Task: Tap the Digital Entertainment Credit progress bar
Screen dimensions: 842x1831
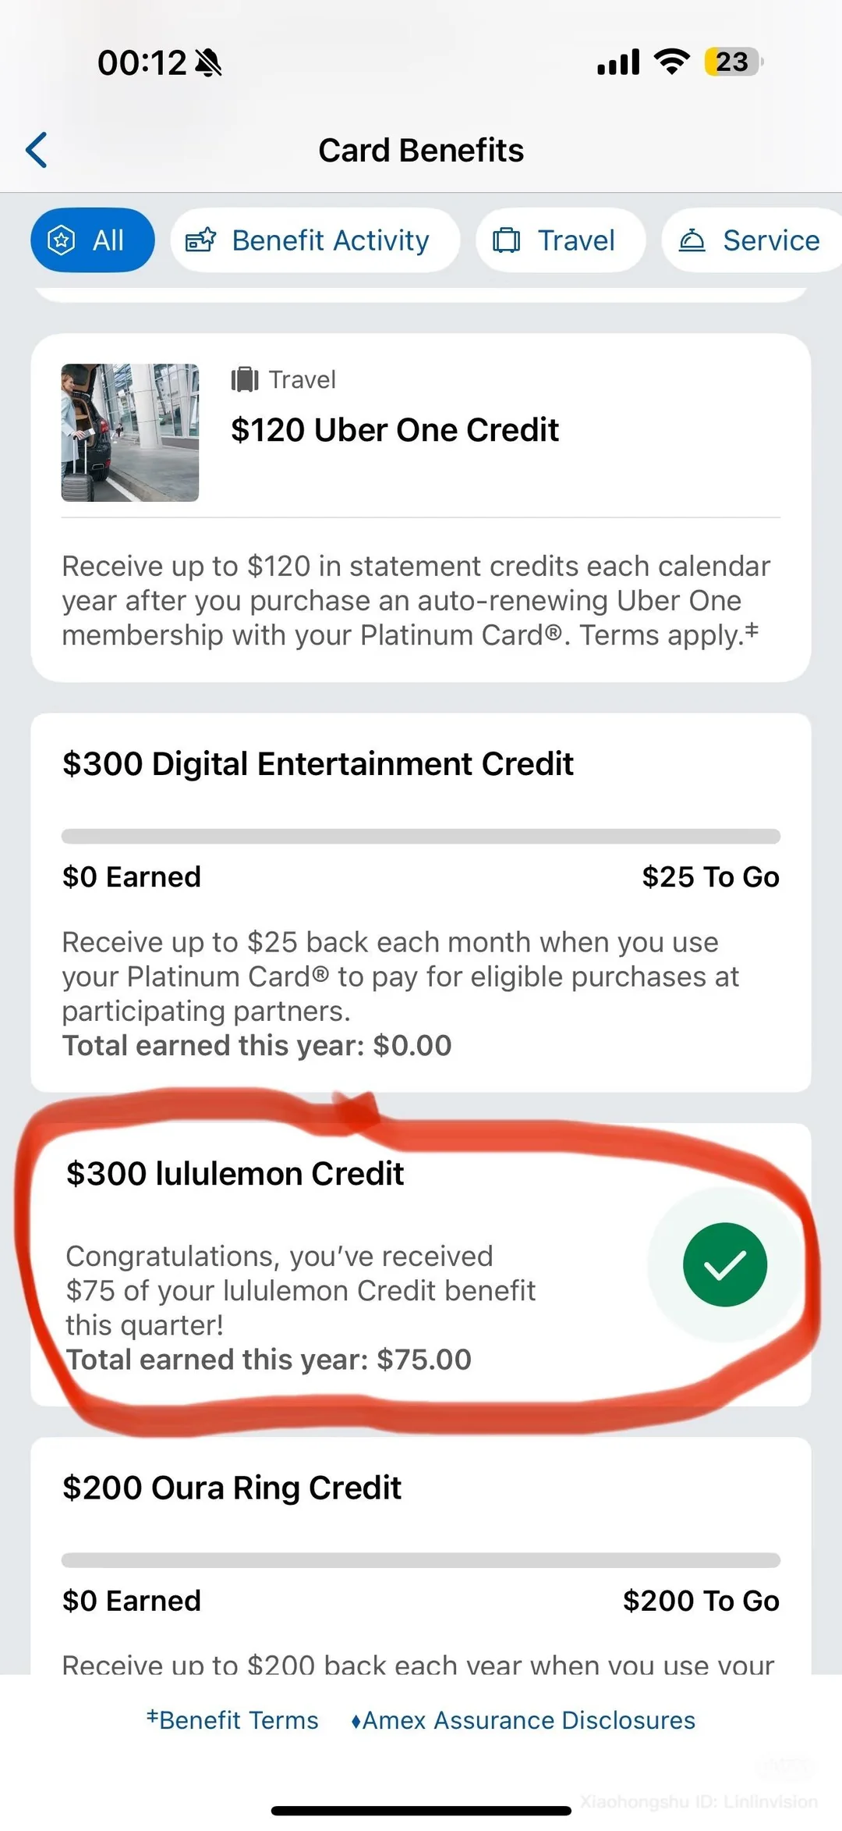Action: 421,836
